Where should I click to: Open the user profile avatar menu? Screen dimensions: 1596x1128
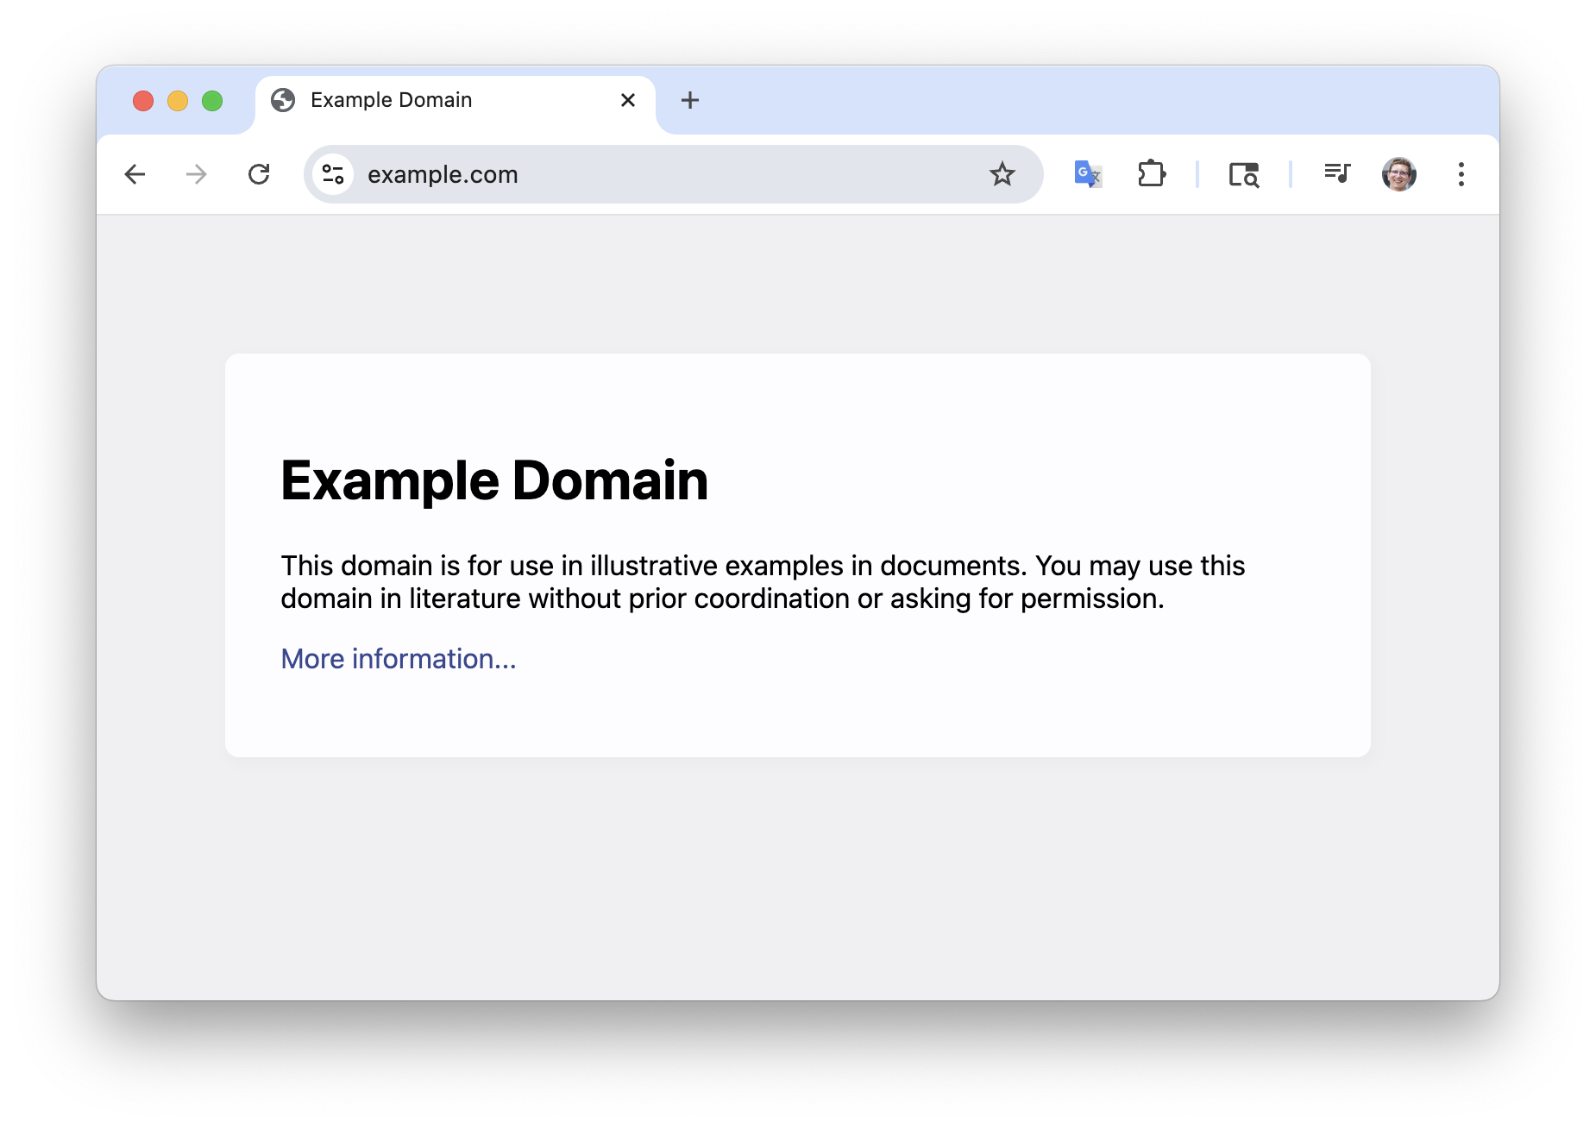(1398, 174)
